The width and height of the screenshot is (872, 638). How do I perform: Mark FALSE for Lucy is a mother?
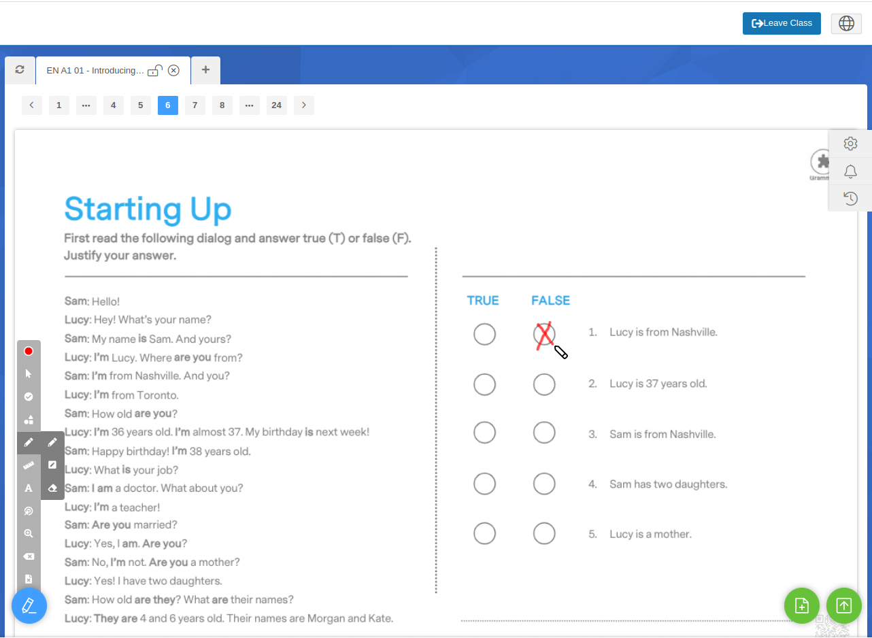coord(544,533)
